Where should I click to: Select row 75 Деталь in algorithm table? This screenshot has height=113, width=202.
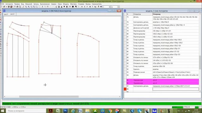click(163, 18)
